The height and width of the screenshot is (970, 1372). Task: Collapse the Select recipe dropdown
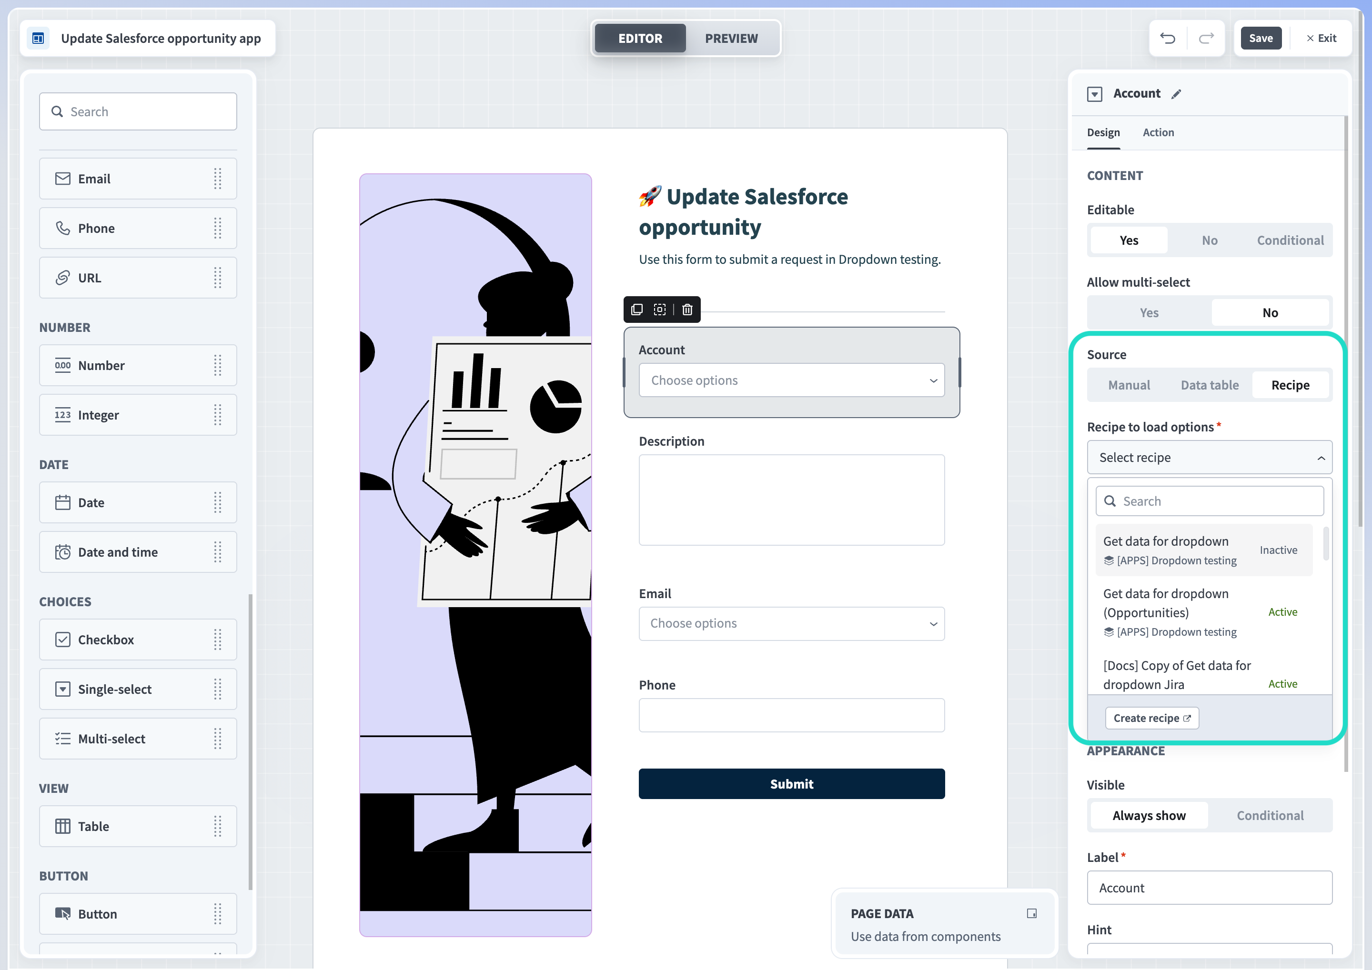(x=1210, y=458)
